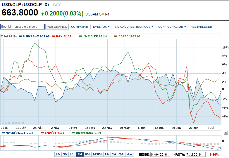Choose the ACUM range tab
Image resolution: width=229 pixels, height=158 pixels.
[x=97, y=154]
